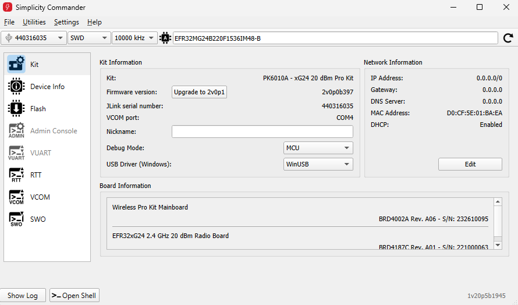Select the SWO sidebar icon
Viewport: 518px width, 305px height.
(x=16, y=219)
